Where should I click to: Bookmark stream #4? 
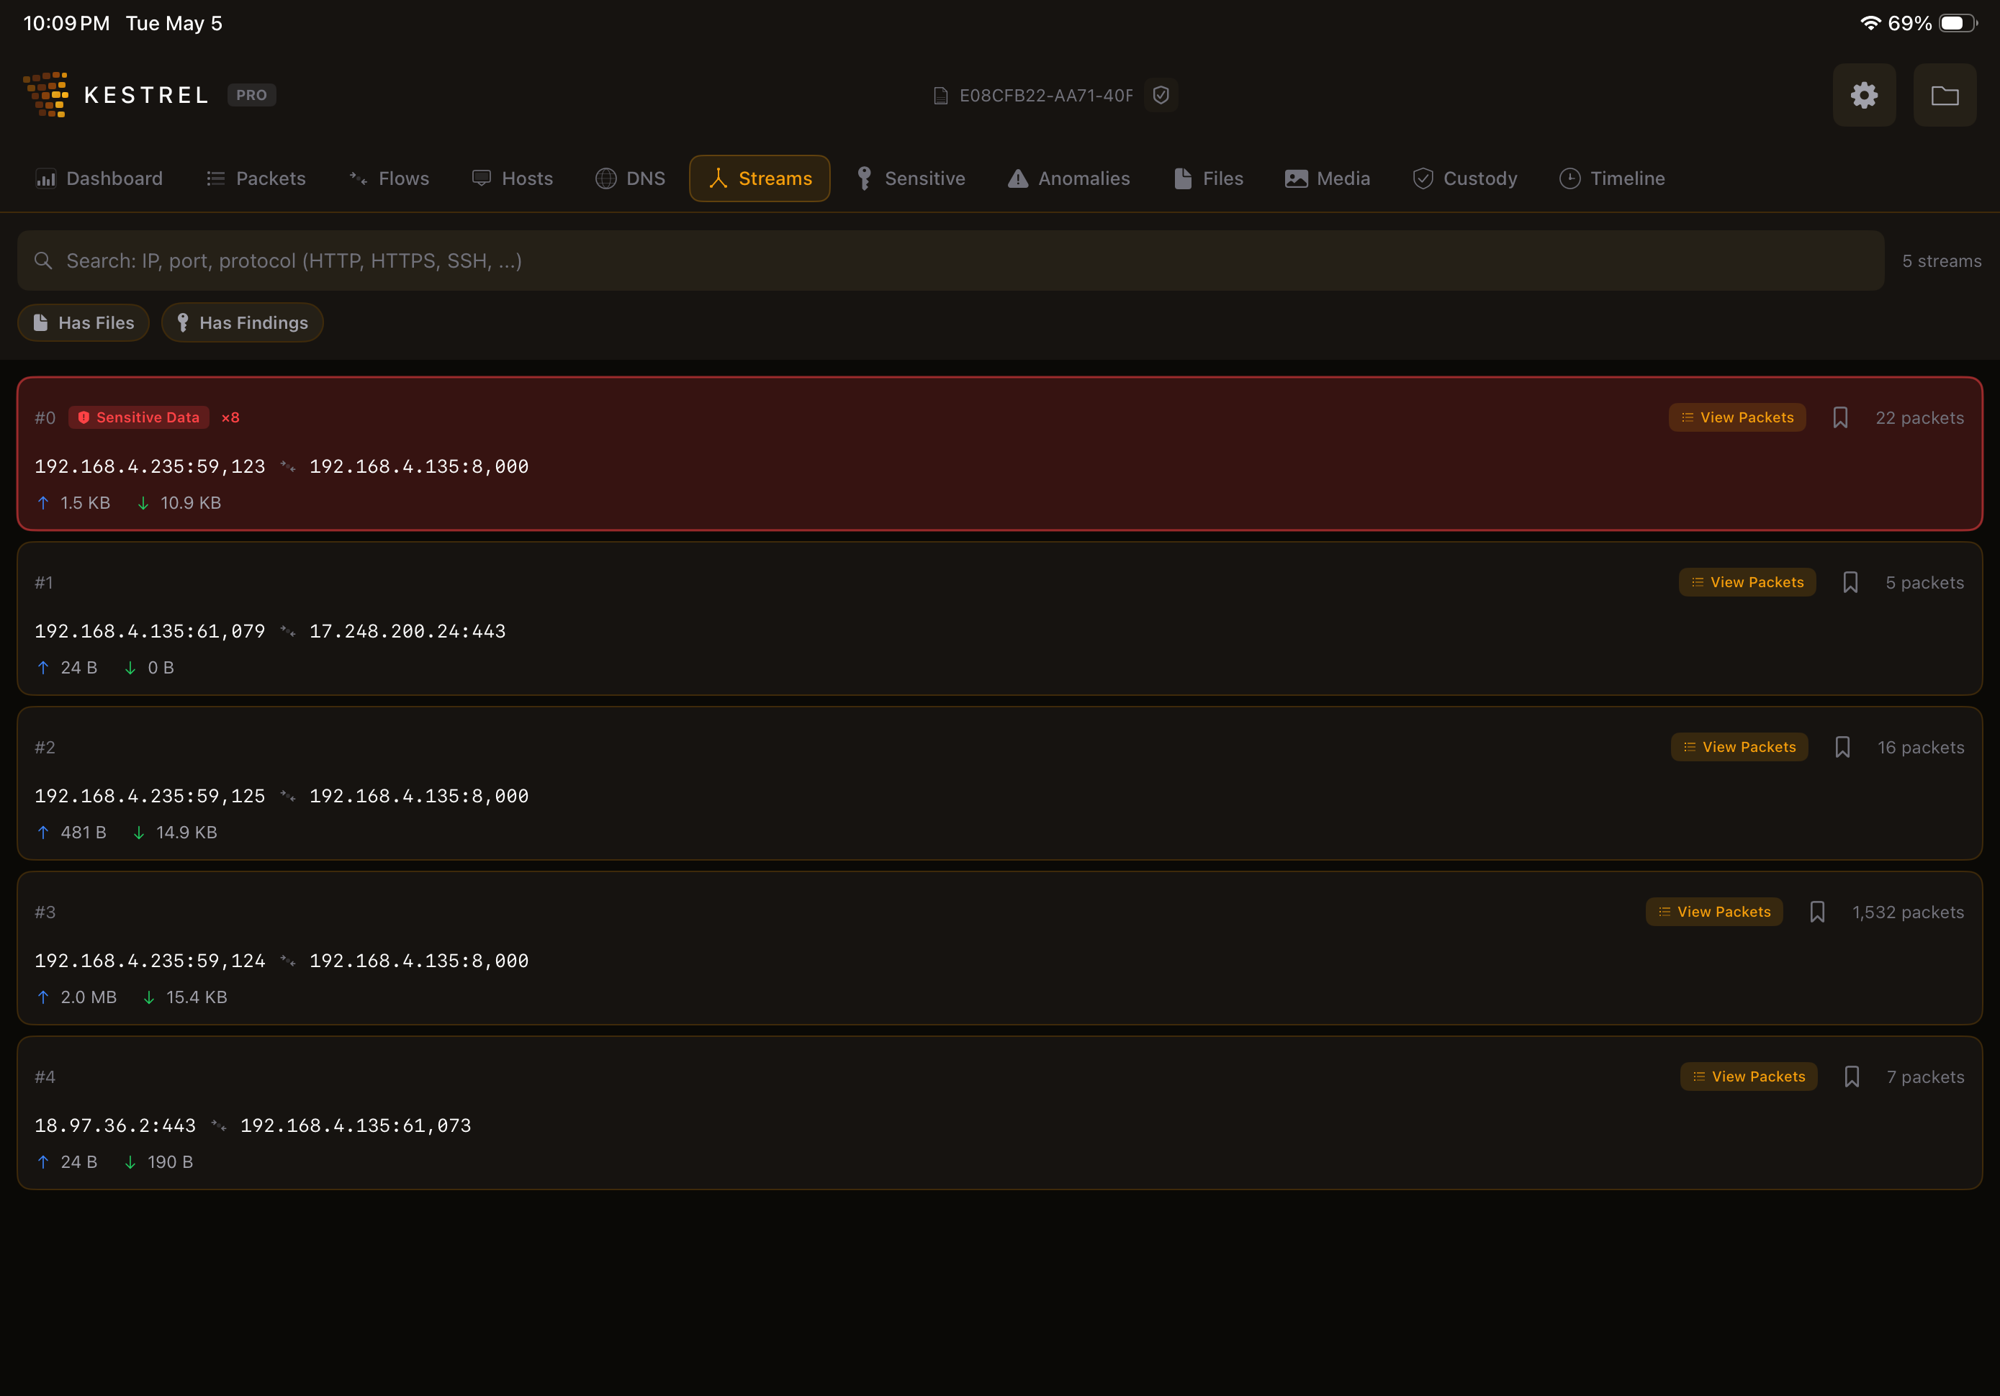(x=1852, y=1077)
